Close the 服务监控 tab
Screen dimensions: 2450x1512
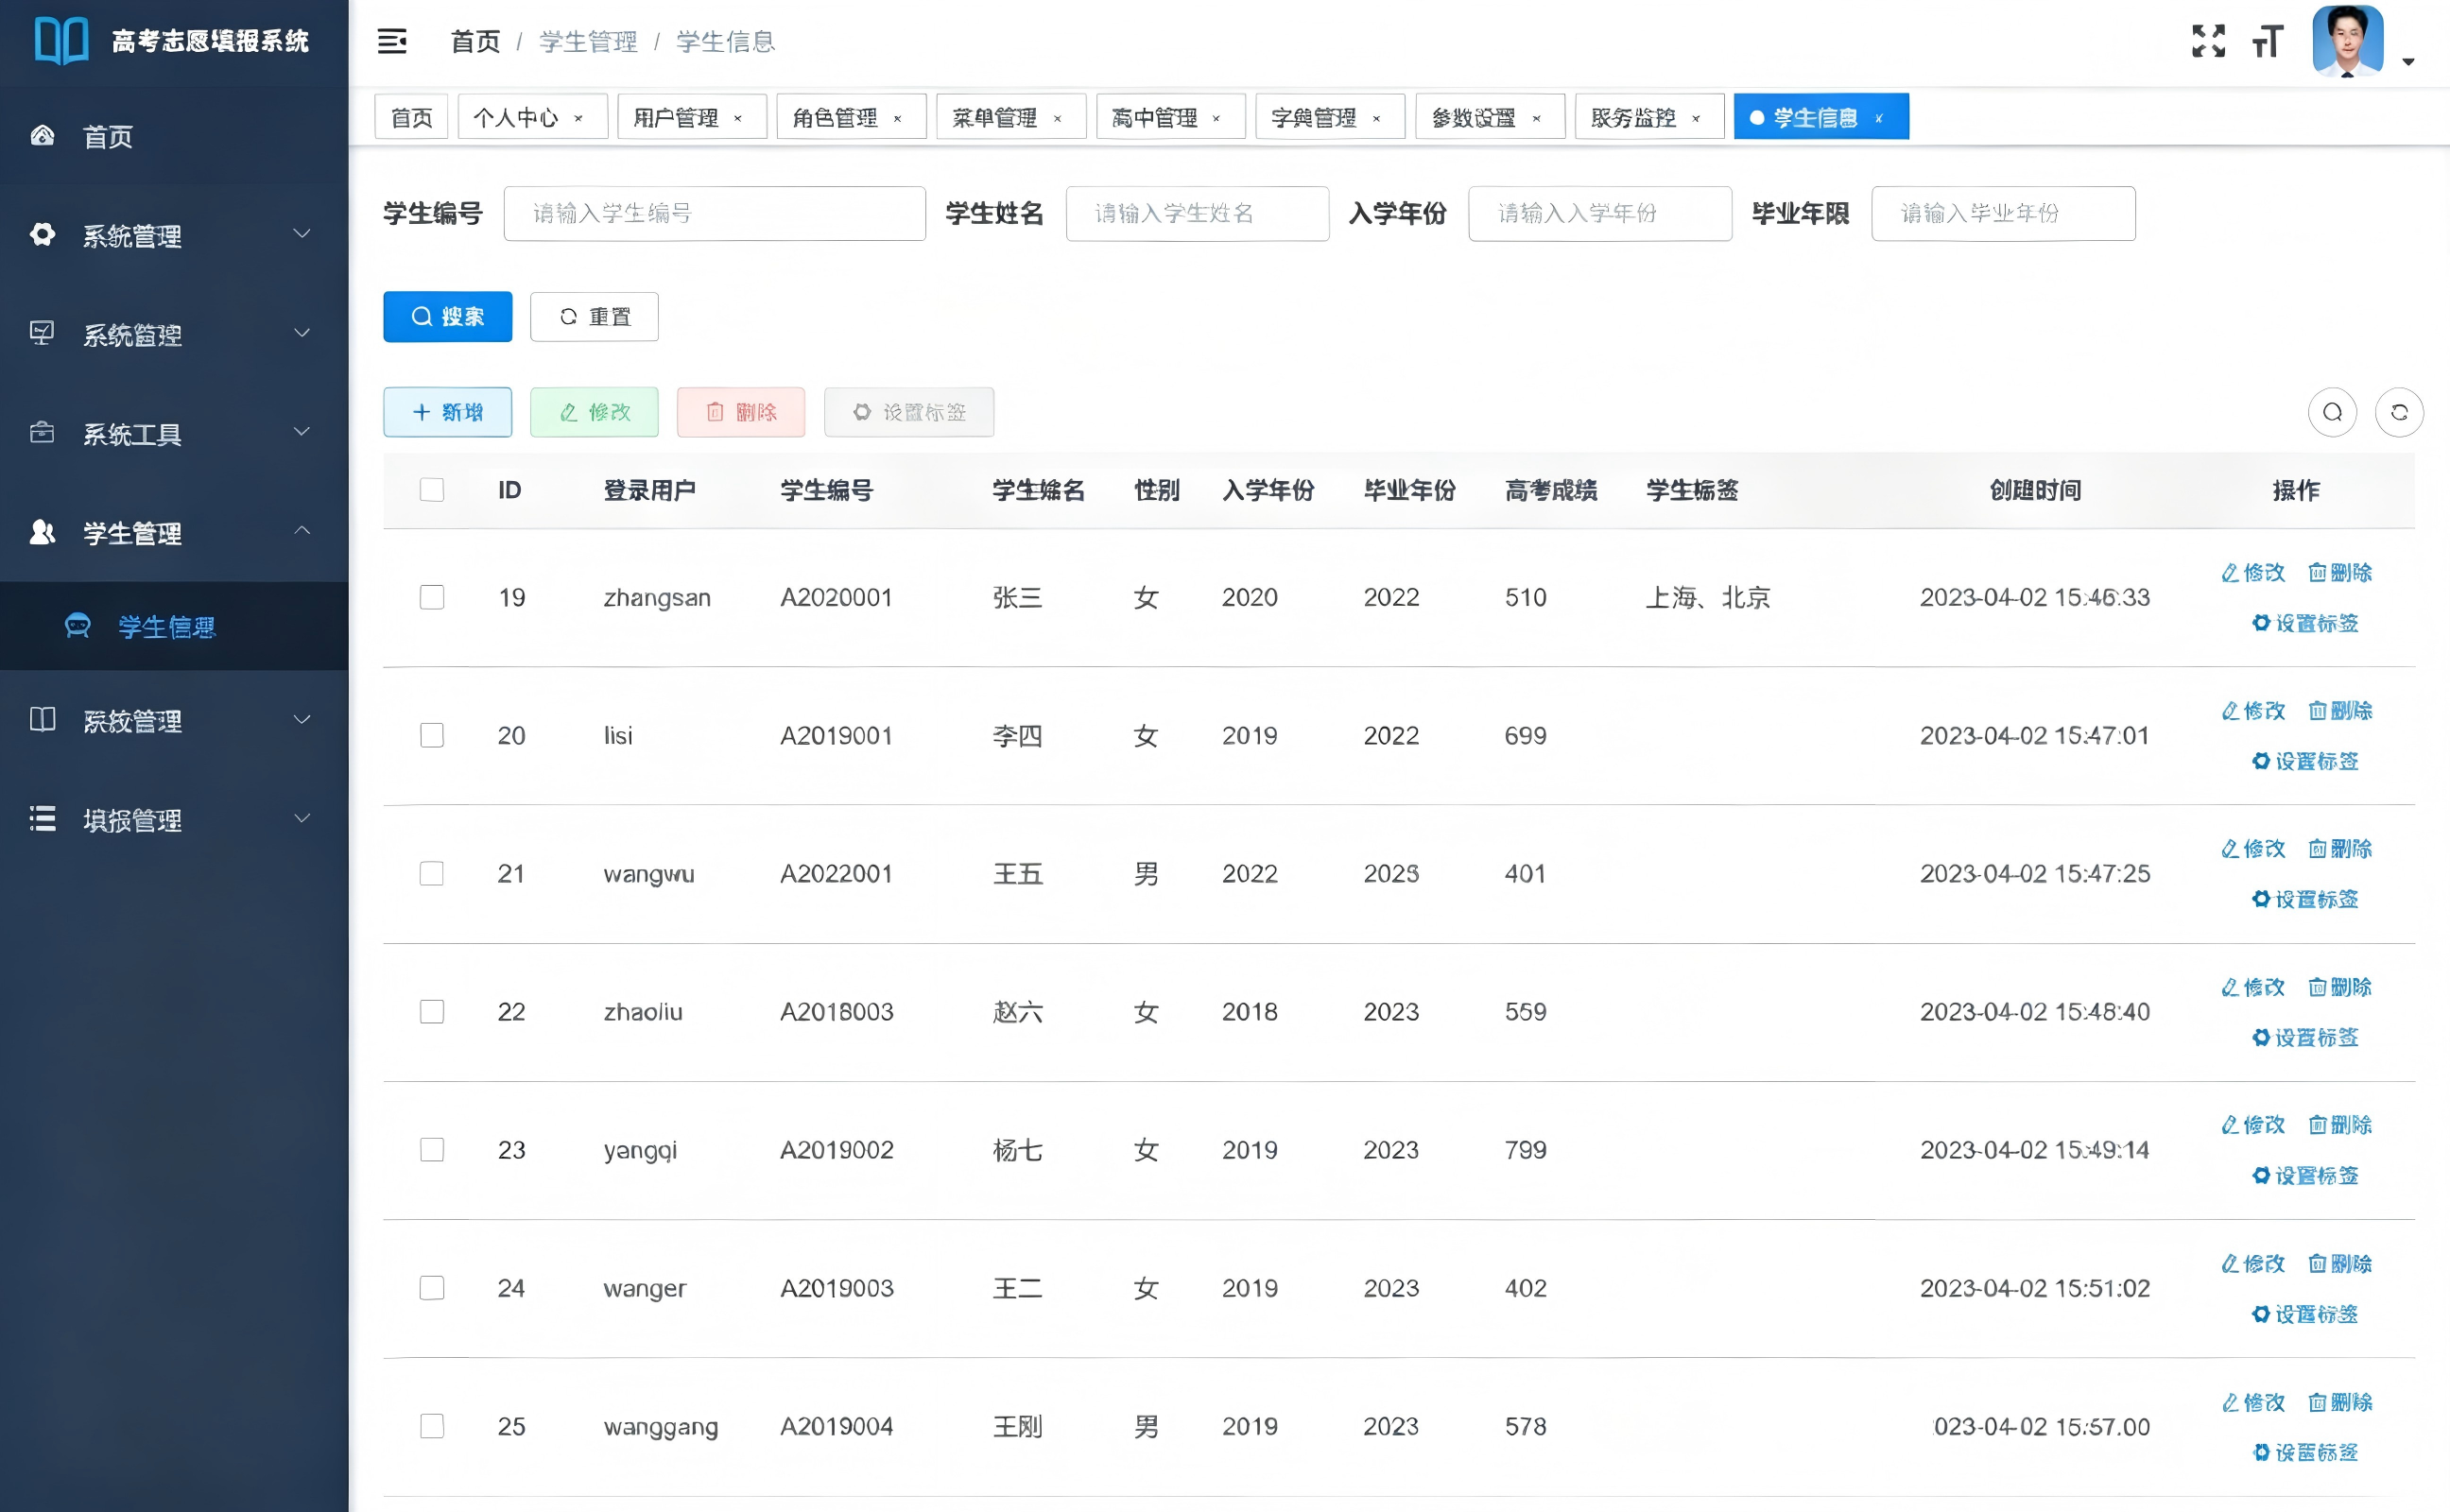click(x=1696, y=118)
